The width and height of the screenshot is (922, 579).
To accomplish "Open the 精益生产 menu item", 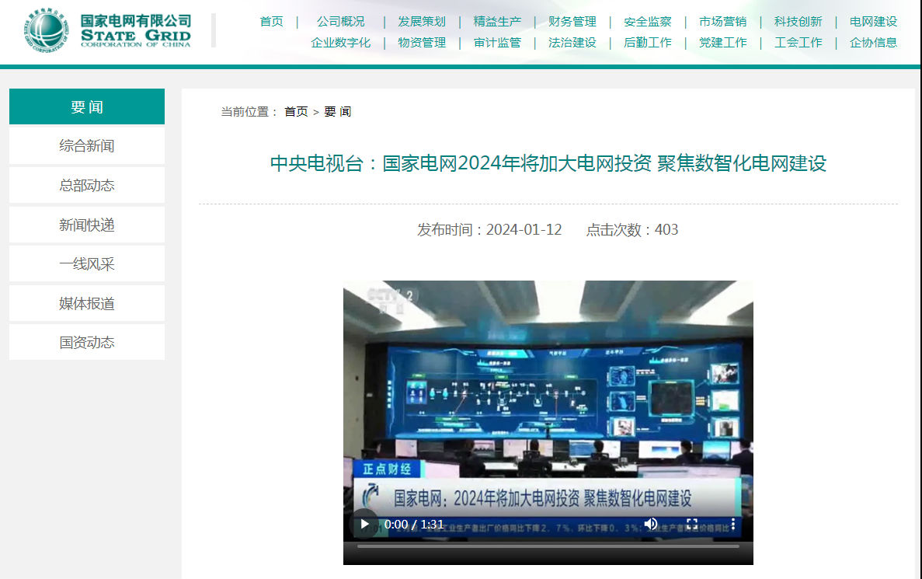I will pos(497,22).
